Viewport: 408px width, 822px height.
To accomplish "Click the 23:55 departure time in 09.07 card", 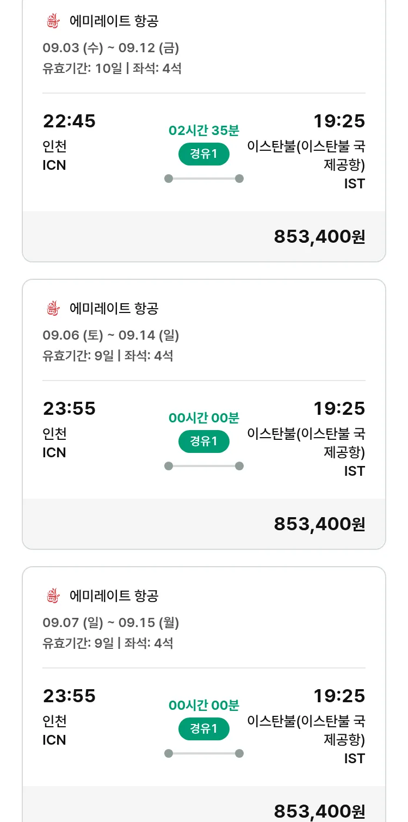I will (x=69, y=696).
